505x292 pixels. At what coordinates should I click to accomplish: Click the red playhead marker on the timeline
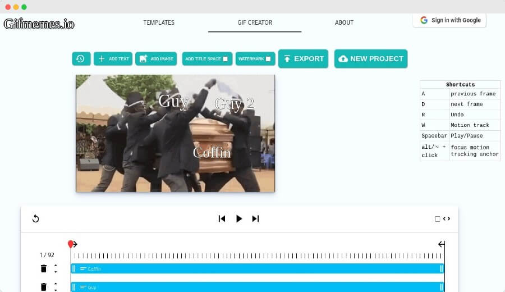pyautogui.click(x=71, y=244)
